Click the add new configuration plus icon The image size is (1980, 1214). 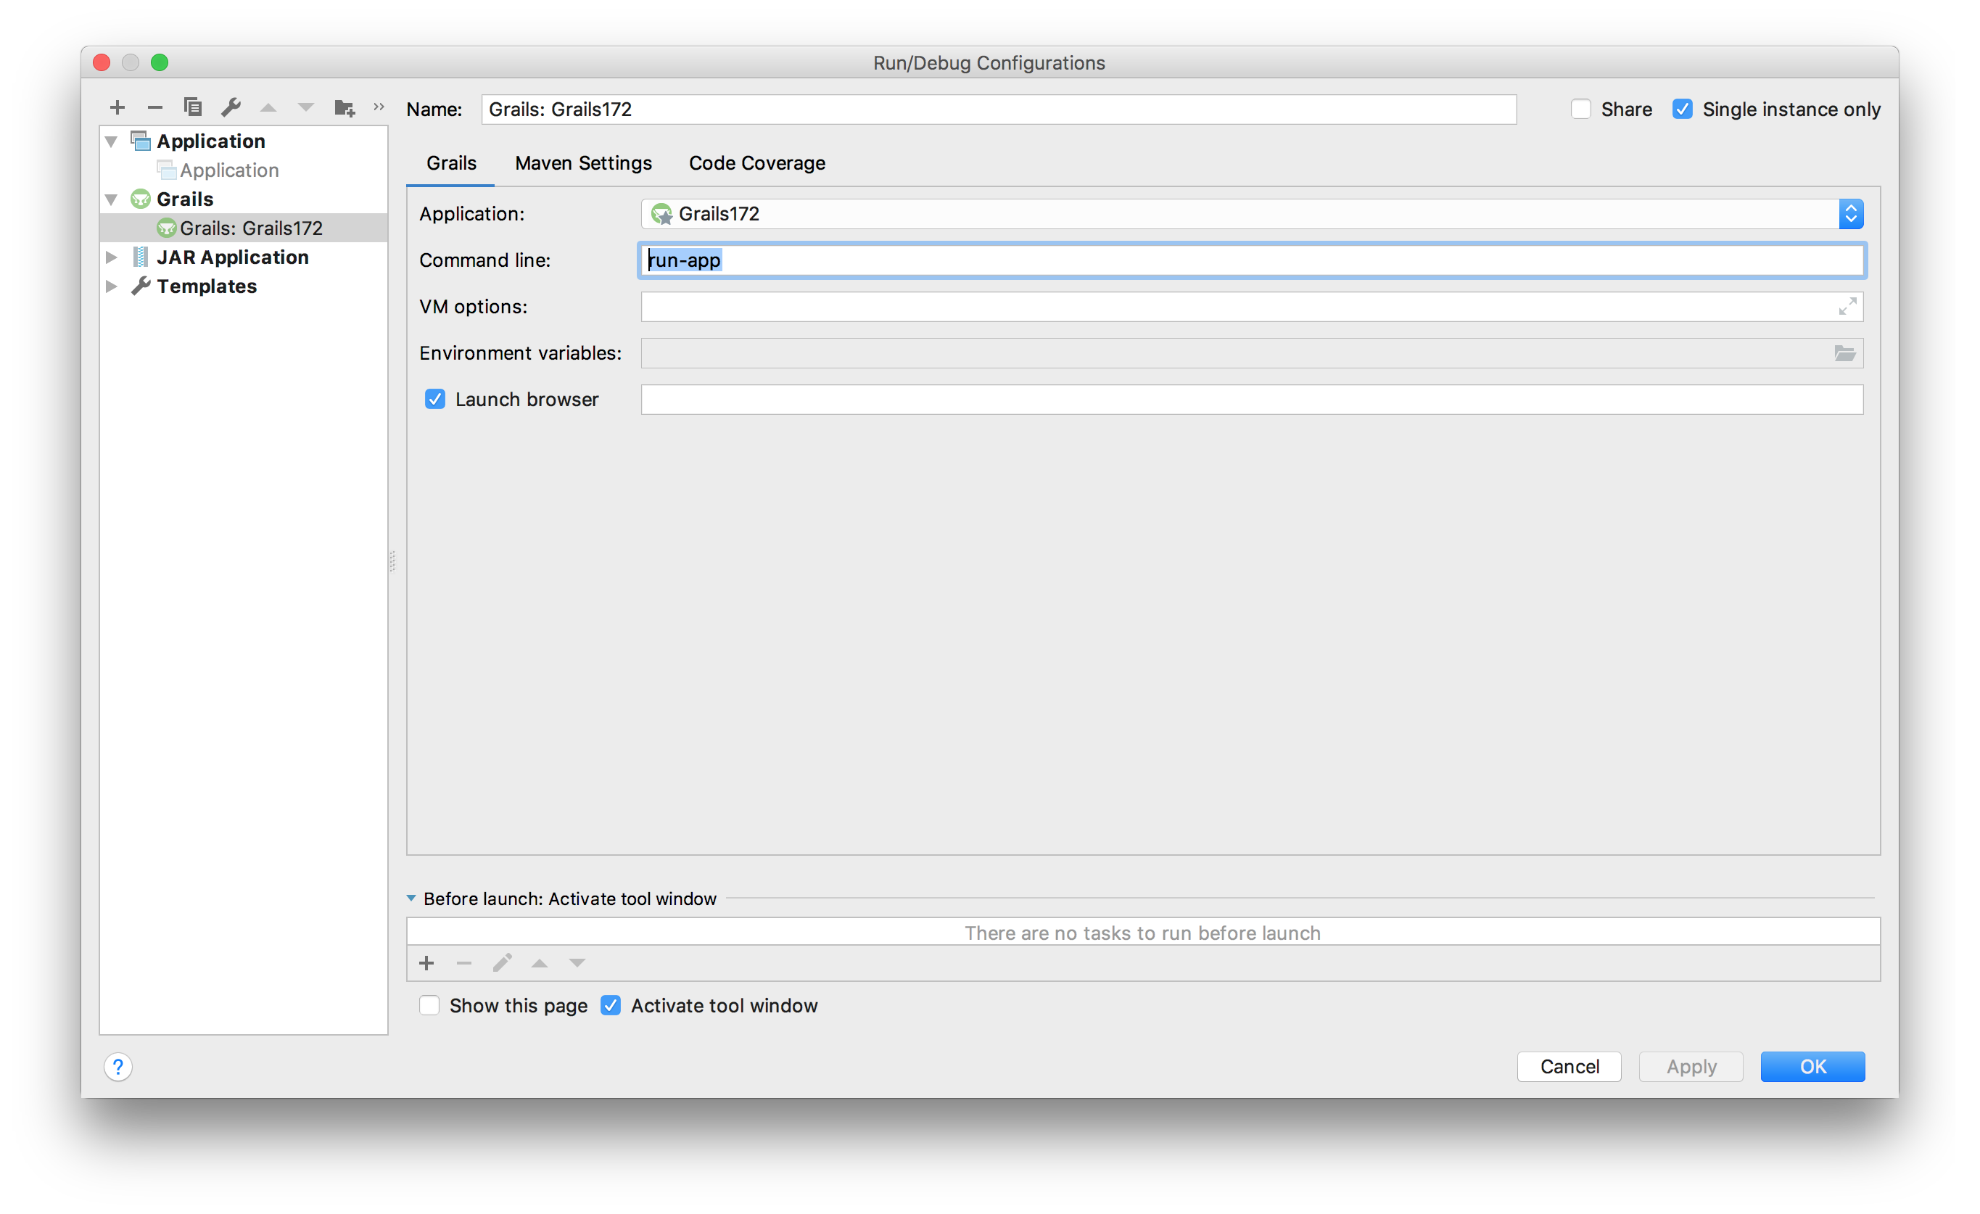pos(117,107)
